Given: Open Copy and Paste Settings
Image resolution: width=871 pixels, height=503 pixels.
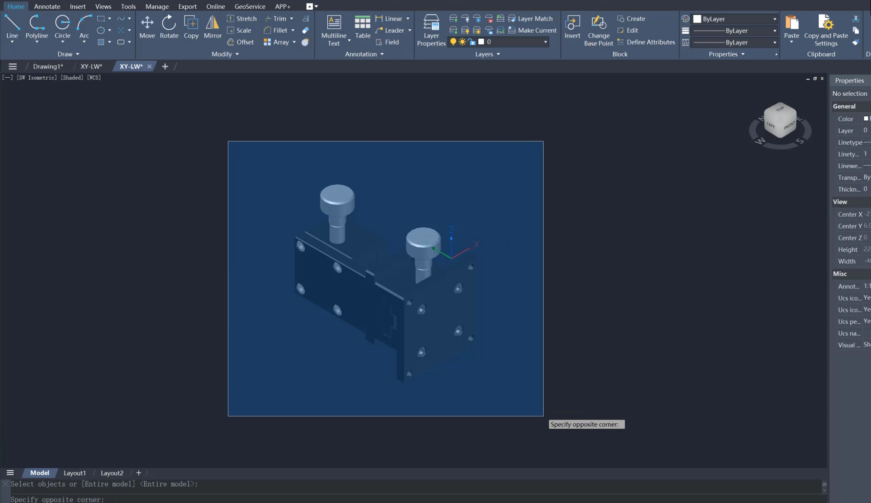Looking at the screenshot, I should [x=826, y=30].
